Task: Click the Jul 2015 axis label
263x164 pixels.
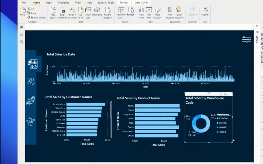Action: (x=145, y=83)
